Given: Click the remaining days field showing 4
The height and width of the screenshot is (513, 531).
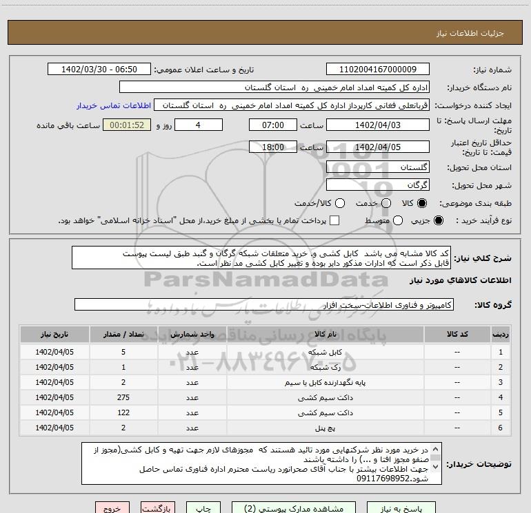Looking at the screenshot, I should point(199,125).
